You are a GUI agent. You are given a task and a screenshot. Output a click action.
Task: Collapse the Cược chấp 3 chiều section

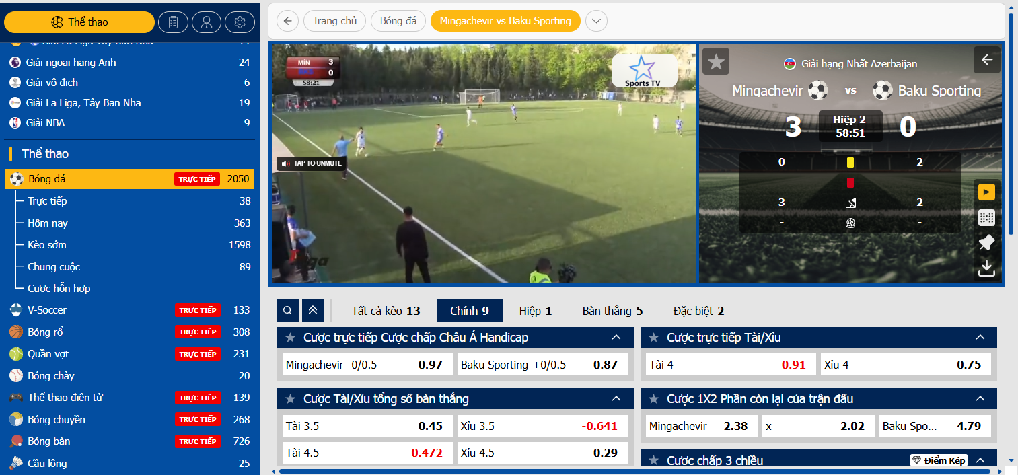(980, 460)
